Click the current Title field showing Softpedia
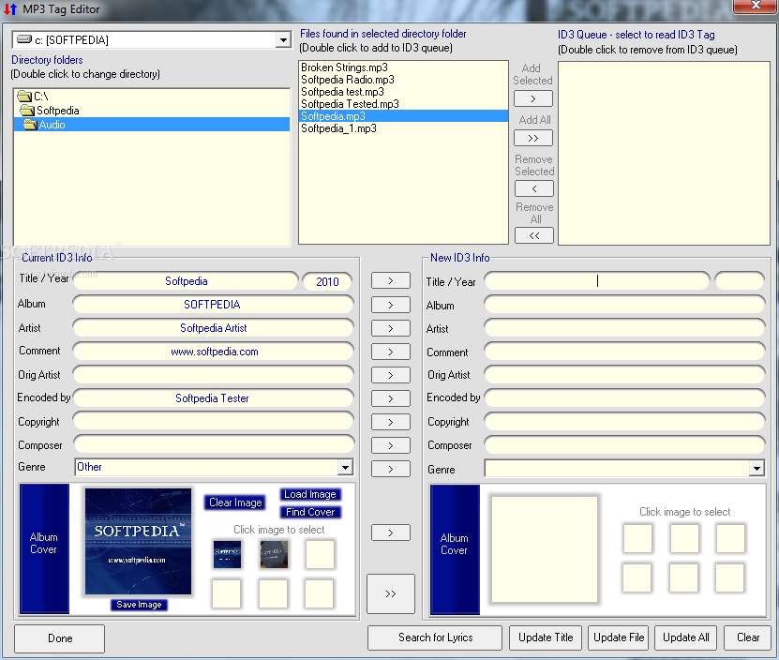Viewport: 779px width, 660px height. (x=187, y=281)
